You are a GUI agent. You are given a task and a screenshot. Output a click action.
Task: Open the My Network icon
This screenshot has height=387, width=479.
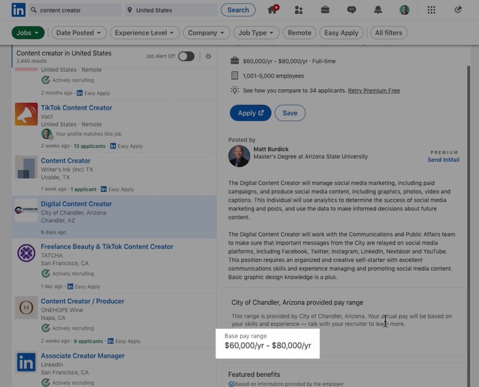(298, 10)
